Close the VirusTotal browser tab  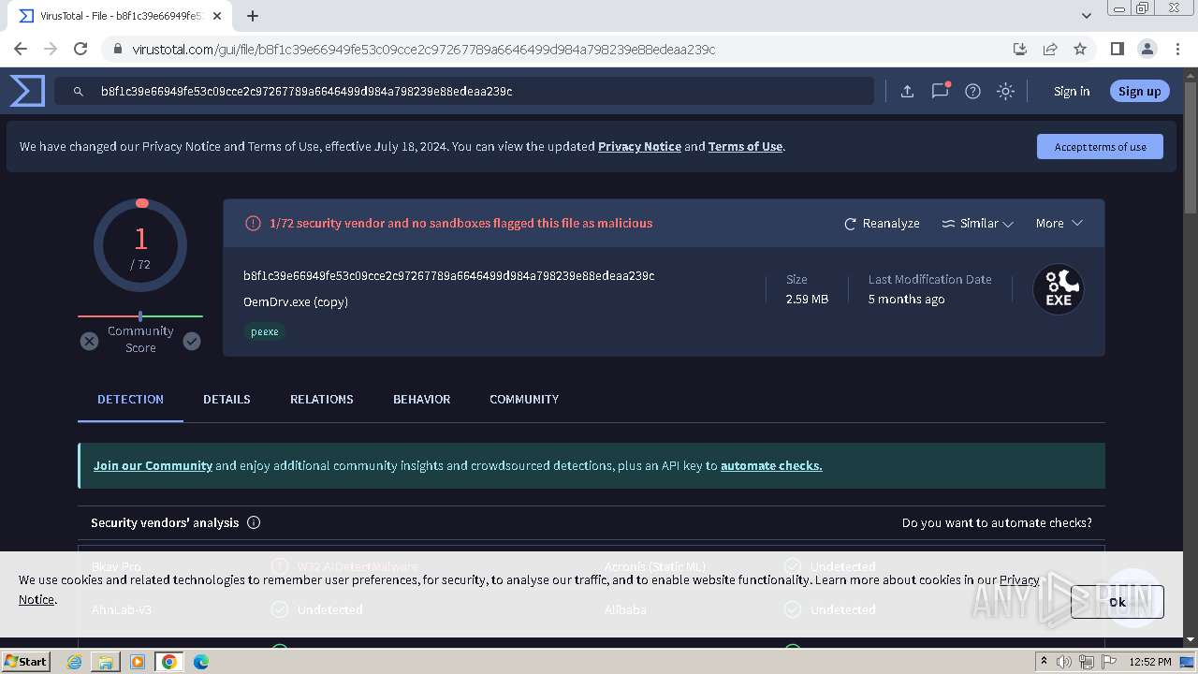[x=218, y=16]
